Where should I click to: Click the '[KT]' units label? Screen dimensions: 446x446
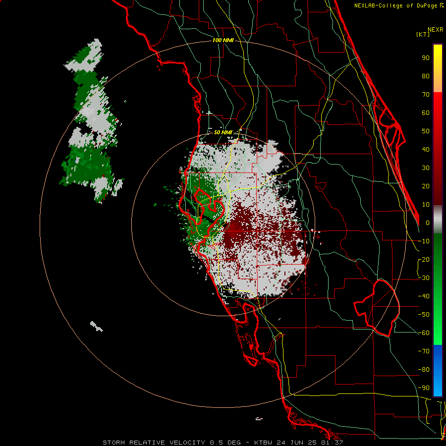tap(423, 34)
